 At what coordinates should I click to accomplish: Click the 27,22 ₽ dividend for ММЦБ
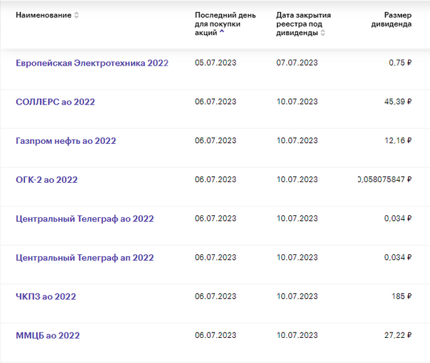(398, 335)
